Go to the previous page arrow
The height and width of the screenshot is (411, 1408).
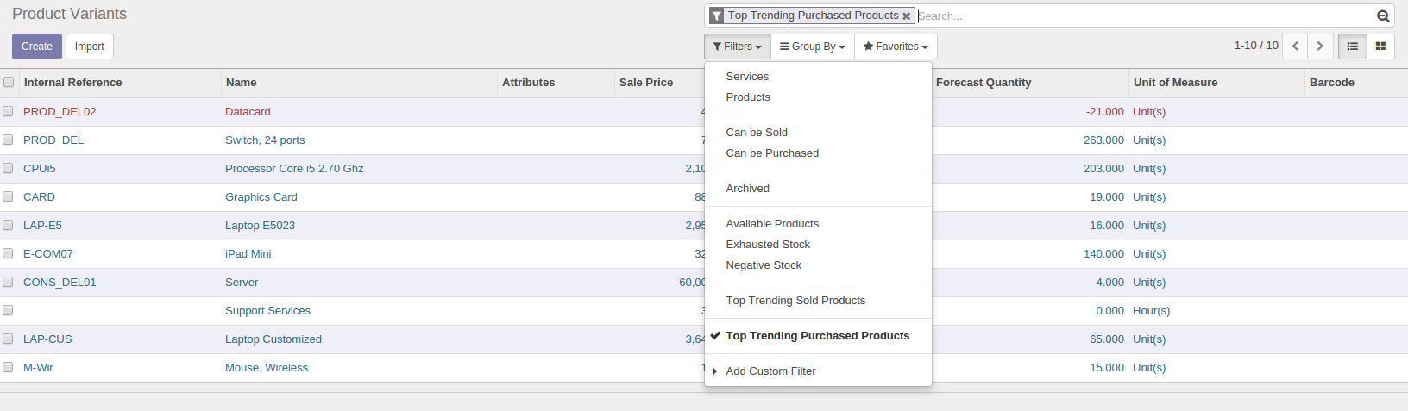(x=1295, y=47)
